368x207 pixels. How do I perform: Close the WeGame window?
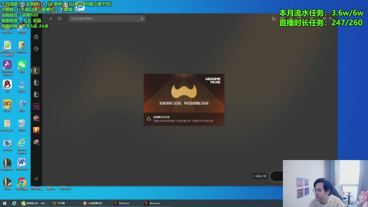330,18
